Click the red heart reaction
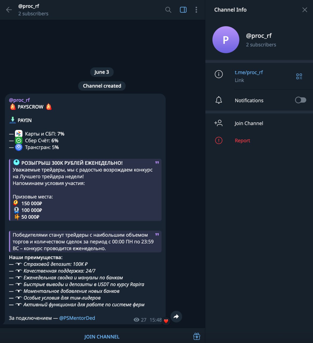The image size is (313, 343). coord(166,321)
